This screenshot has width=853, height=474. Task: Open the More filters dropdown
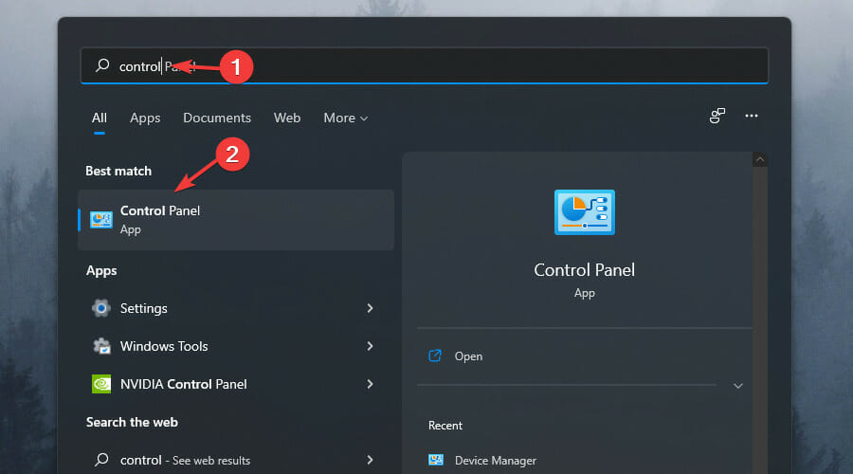(345, 118)
